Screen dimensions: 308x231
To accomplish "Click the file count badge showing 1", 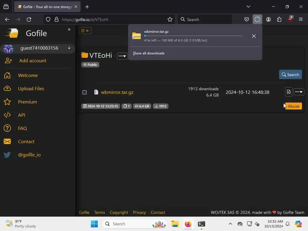I will point(127,106).
